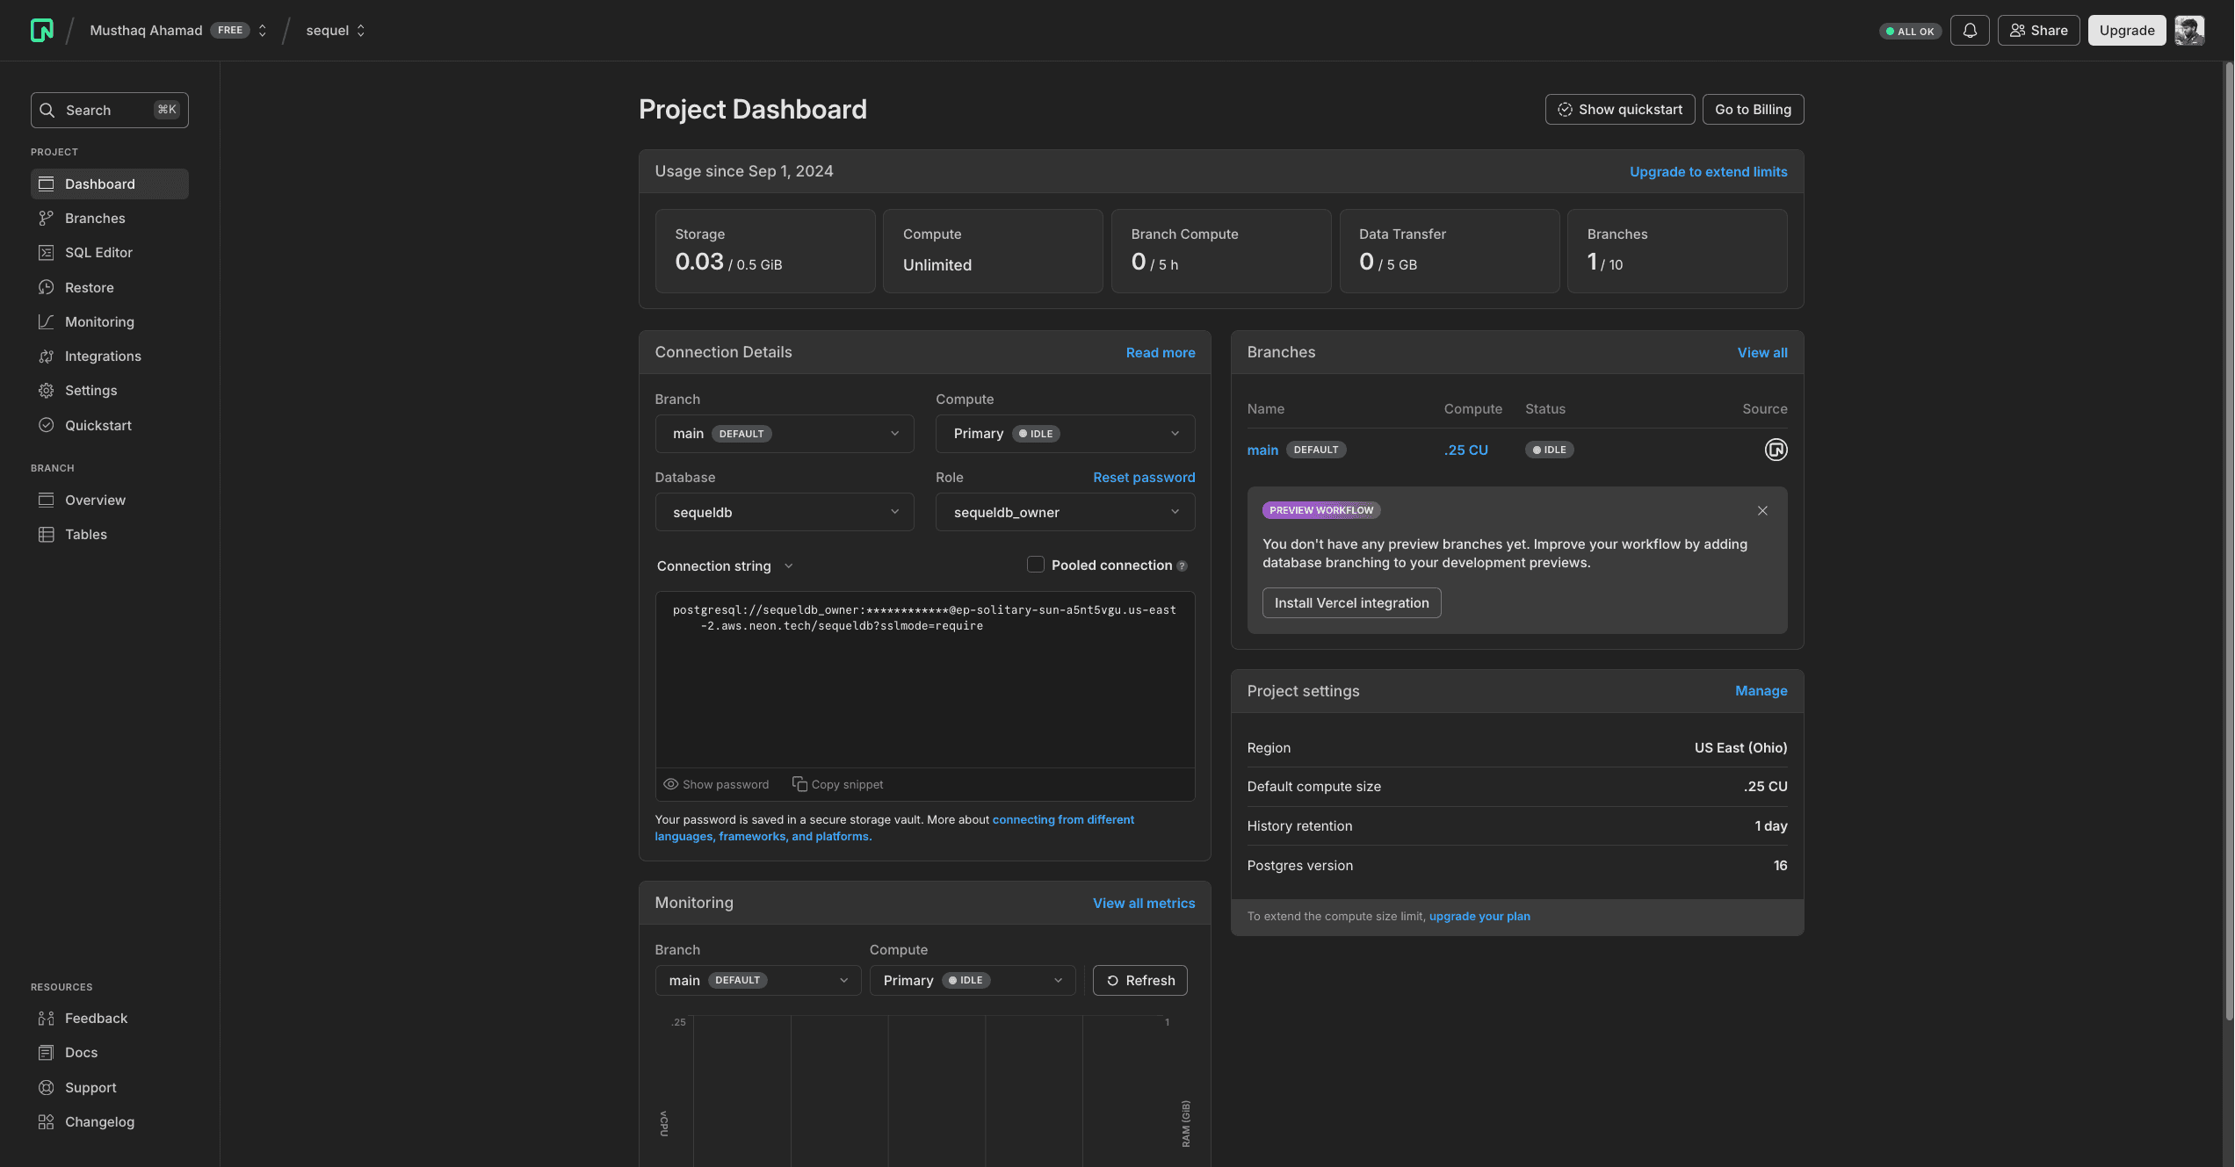Expand the Connection string format selector
The image size is (2235, 1167).
[x=725, y=565]
